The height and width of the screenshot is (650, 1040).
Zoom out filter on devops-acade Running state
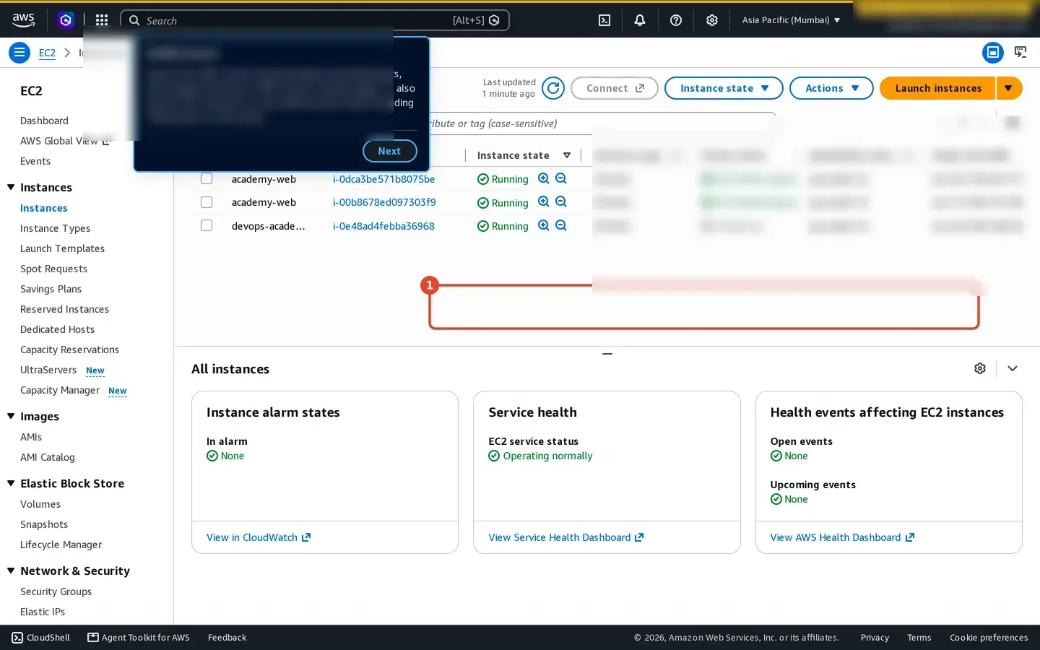tap(561, 225)
